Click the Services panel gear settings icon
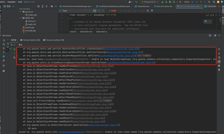224x134 pixels. 215,36
